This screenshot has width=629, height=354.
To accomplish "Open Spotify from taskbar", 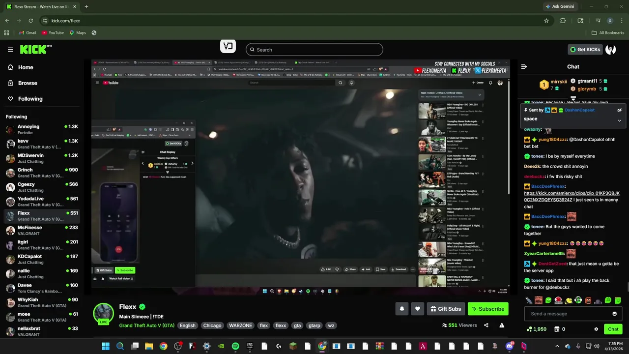I will pos(235,346).
